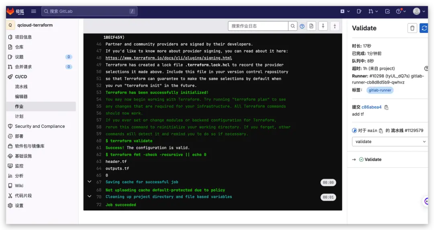Open commit c86abea4 link
This screenshot has height=230, width=434.
[x=371, y=107]
